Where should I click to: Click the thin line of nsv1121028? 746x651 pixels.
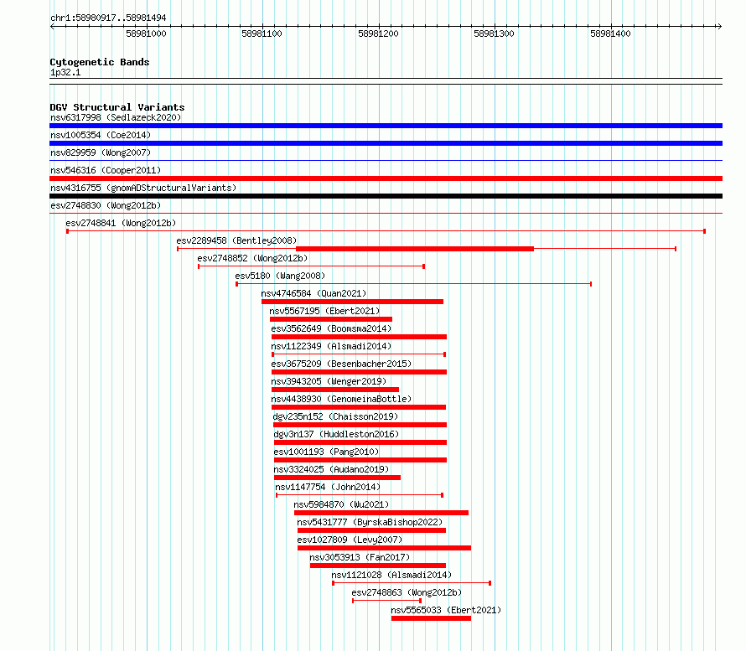pos(412,583)
